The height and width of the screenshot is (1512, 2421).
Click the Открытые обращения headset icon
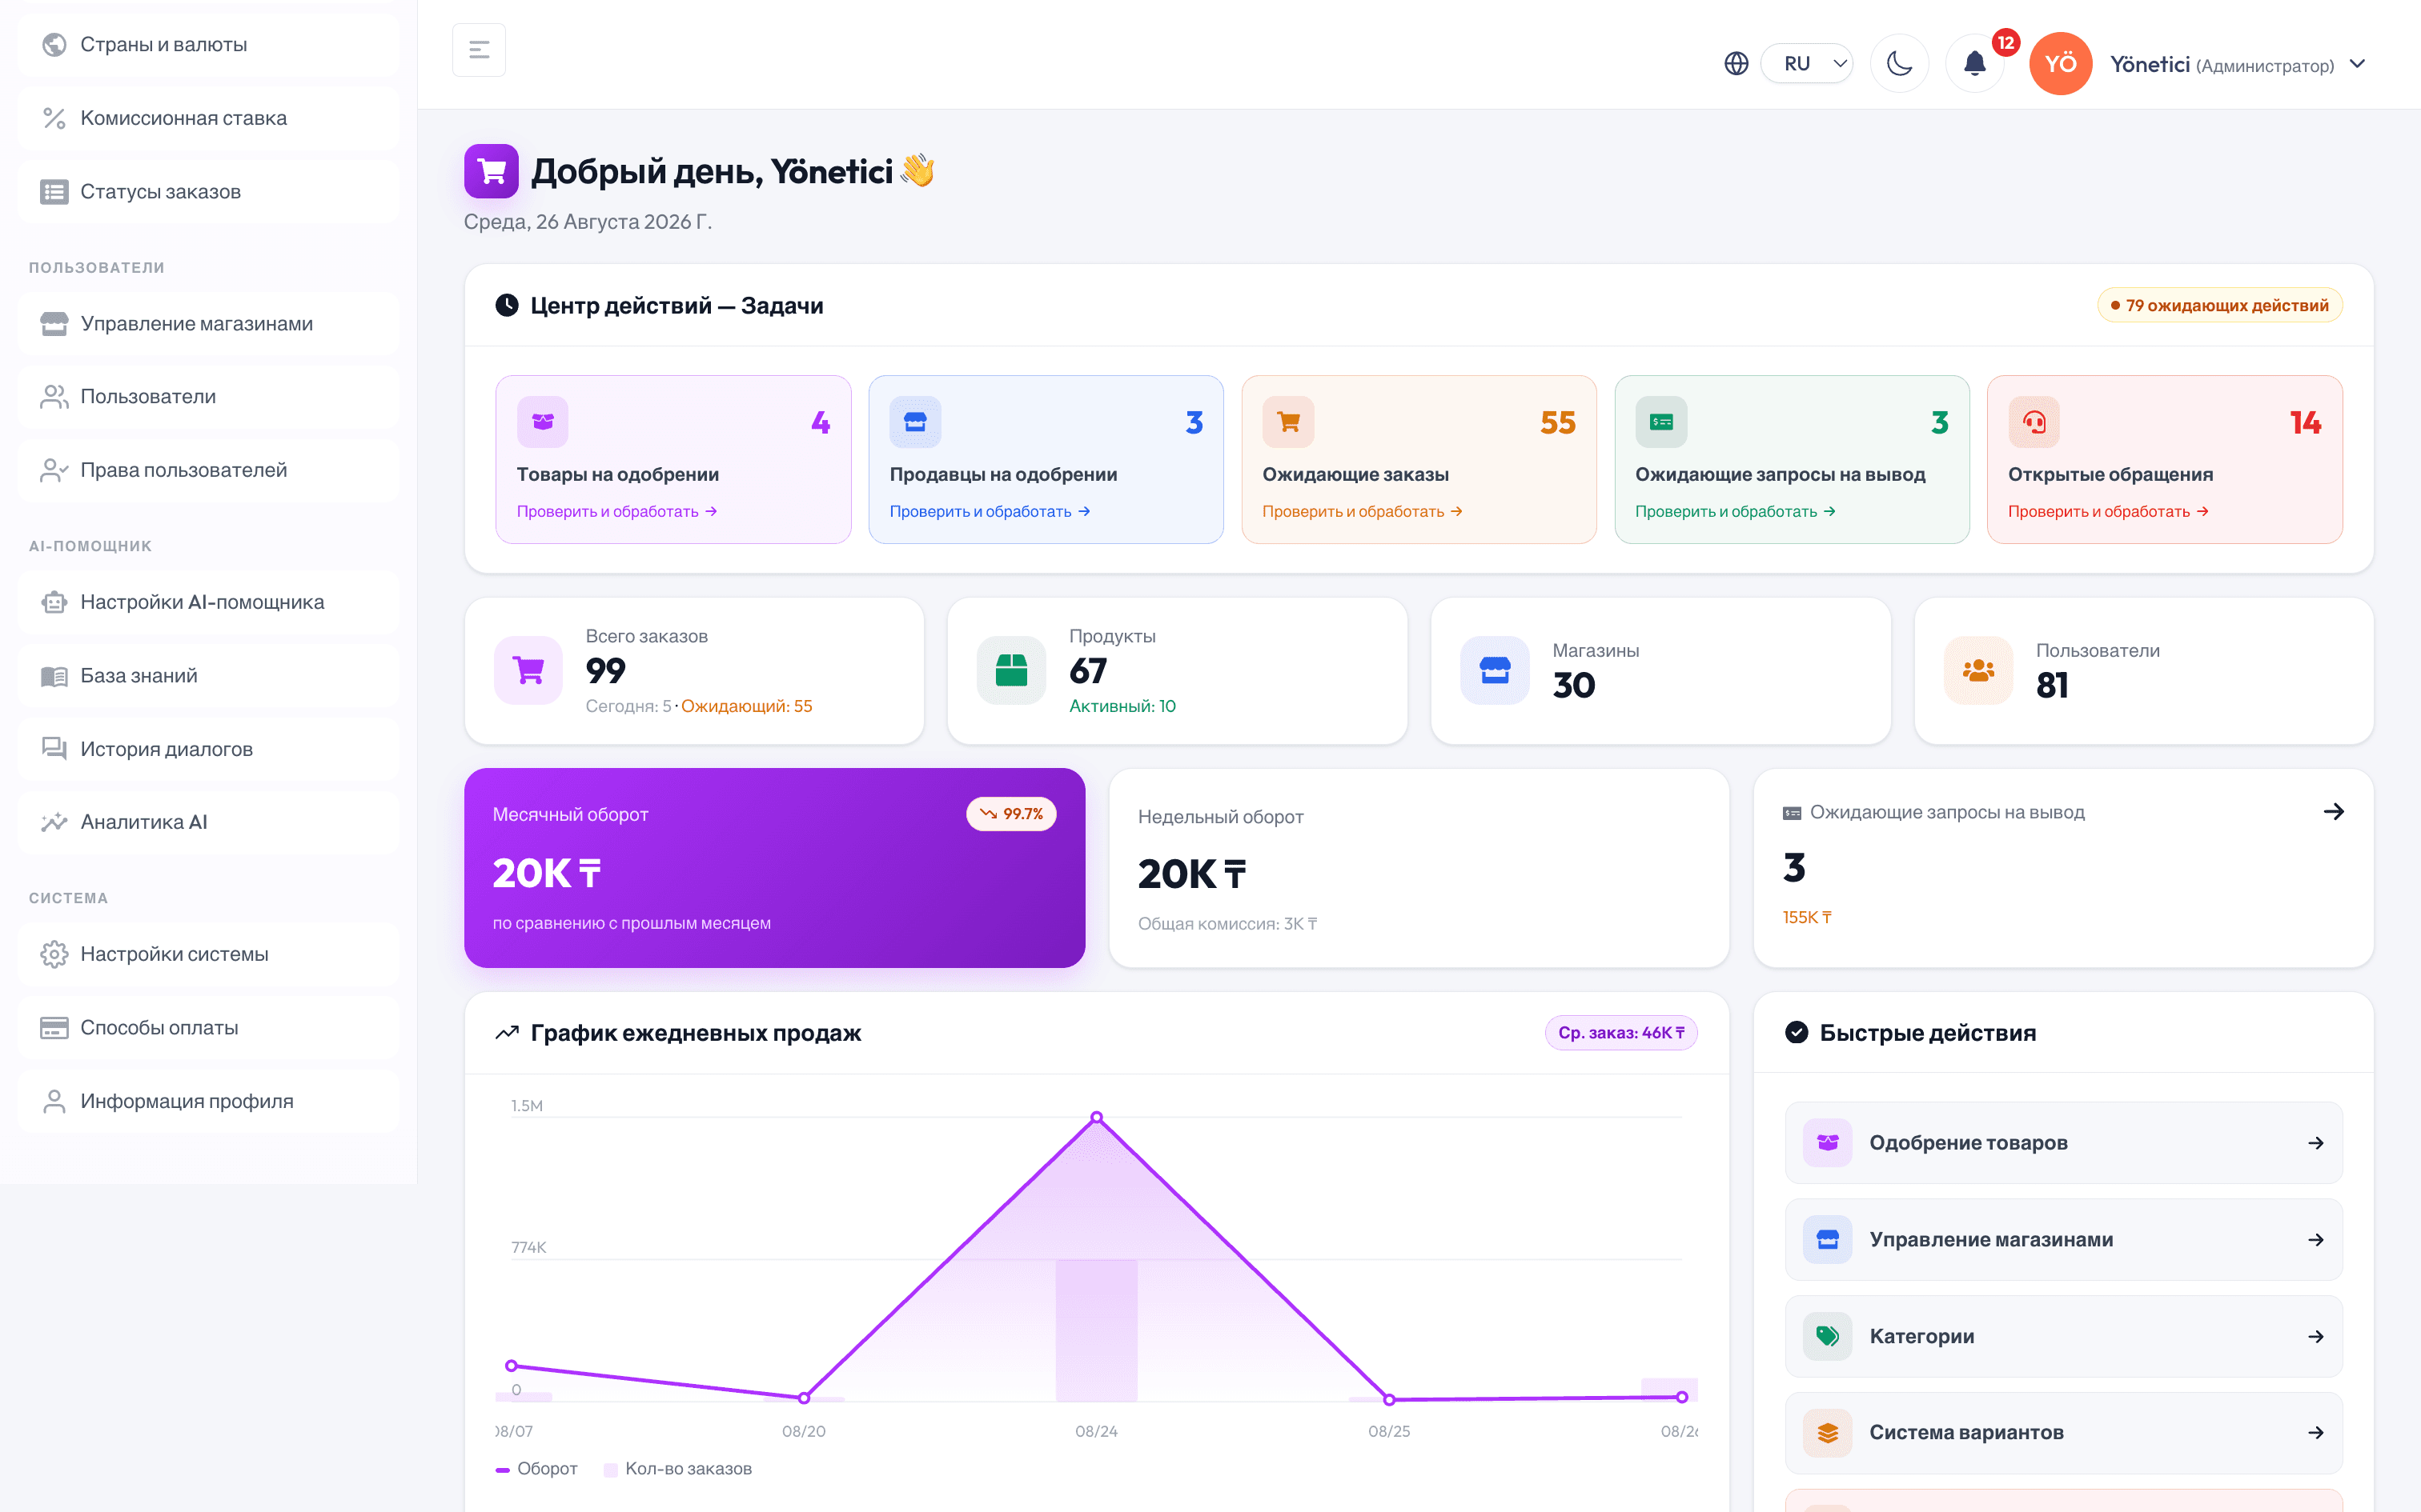2034,422
